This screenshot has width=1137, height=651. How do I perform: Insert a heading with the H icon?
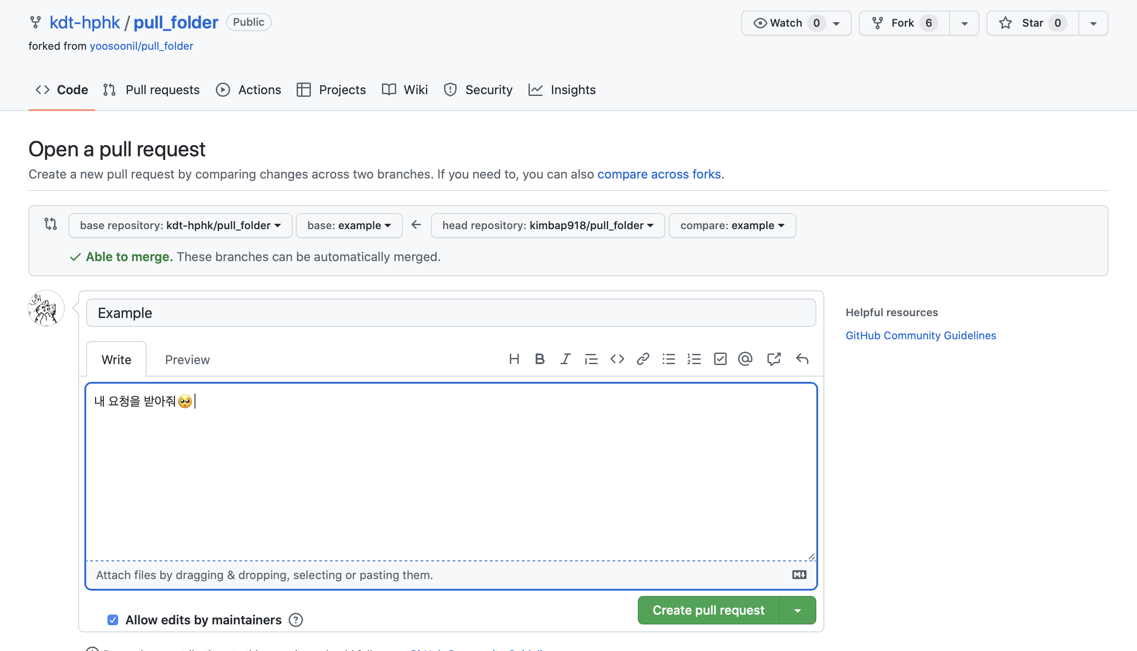(x=514, y=359)
